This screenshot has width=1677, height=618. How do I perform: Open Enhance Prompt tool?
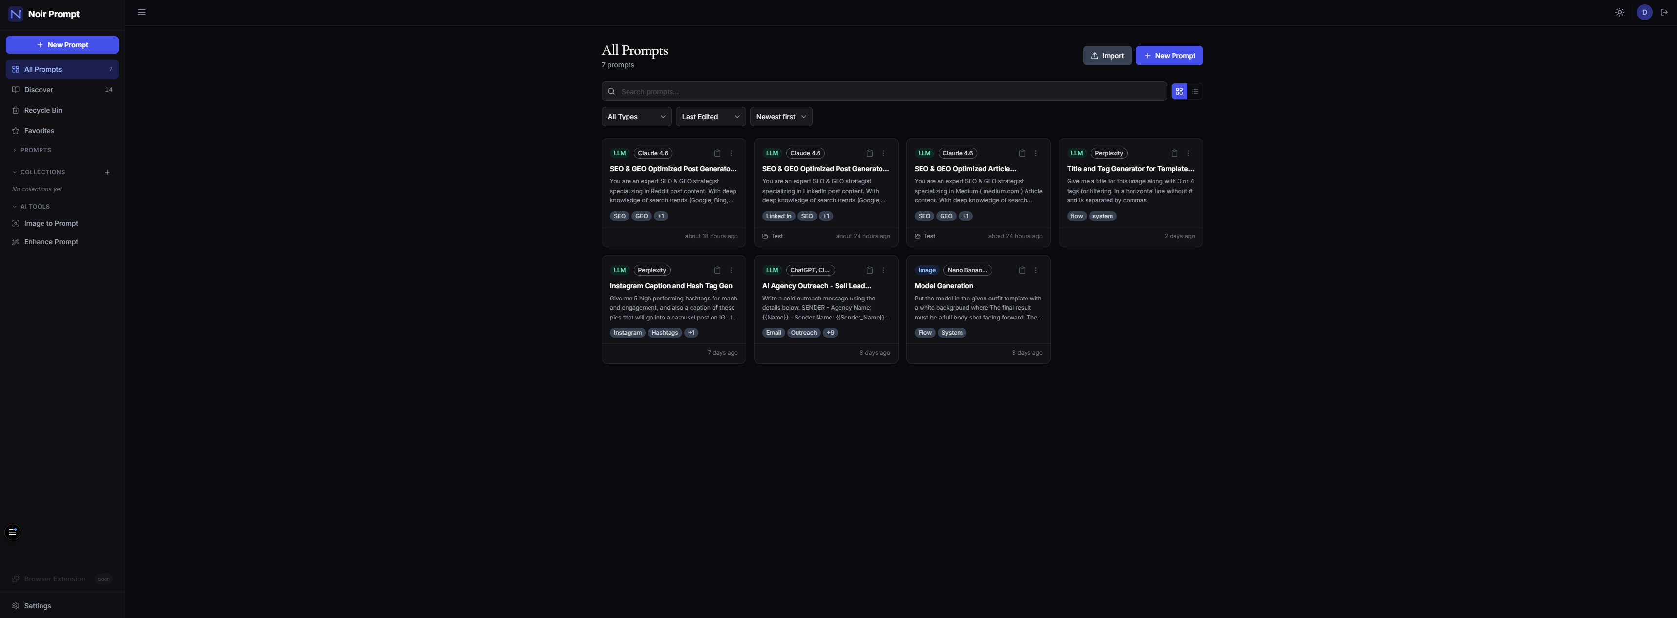coord(51,242)
